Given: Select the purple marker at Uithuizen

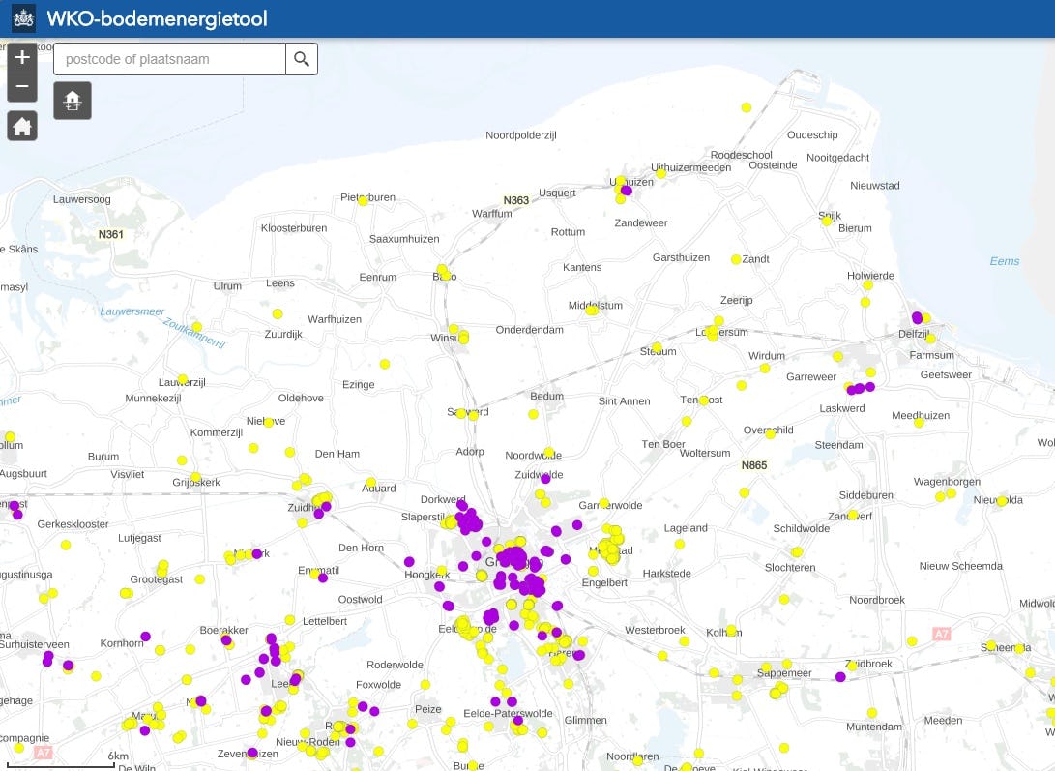Looking at the screenshot, I should coord(627,191).
